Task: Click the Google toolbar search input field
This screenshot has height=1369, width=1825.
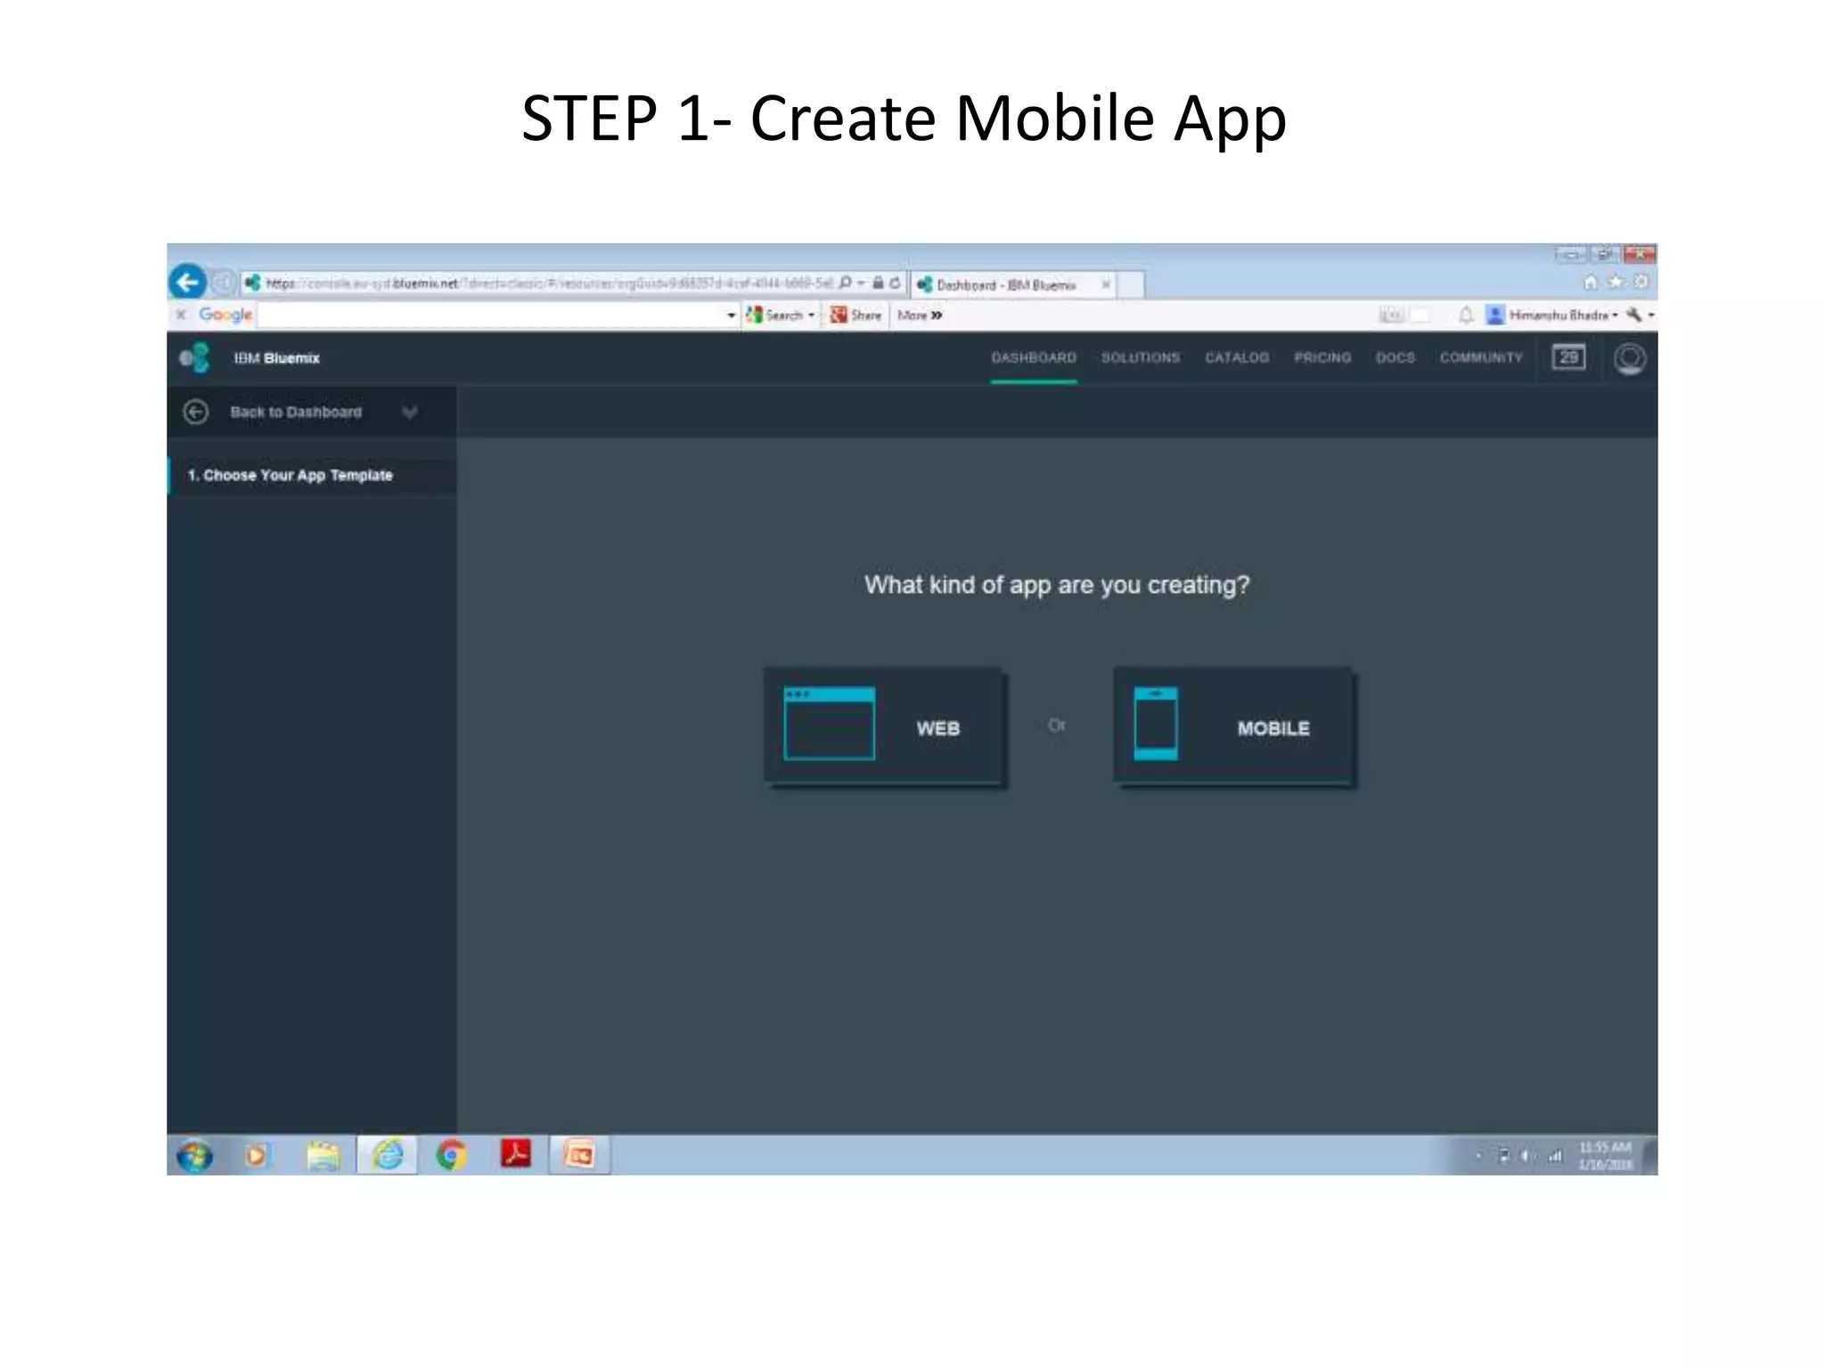Action: [x=490, y=316]
